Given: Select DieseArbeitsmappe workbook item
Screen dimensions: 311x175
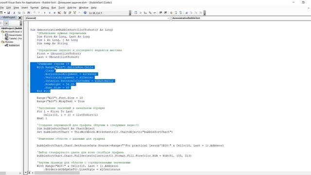Looking at the screenshot, I should click(15, 35).
